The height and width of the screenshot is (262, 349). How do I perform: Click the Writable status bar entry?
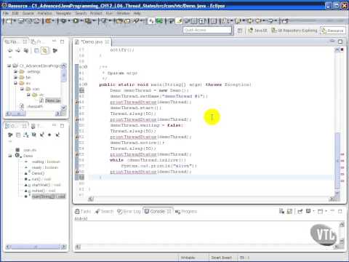point(188,258)
